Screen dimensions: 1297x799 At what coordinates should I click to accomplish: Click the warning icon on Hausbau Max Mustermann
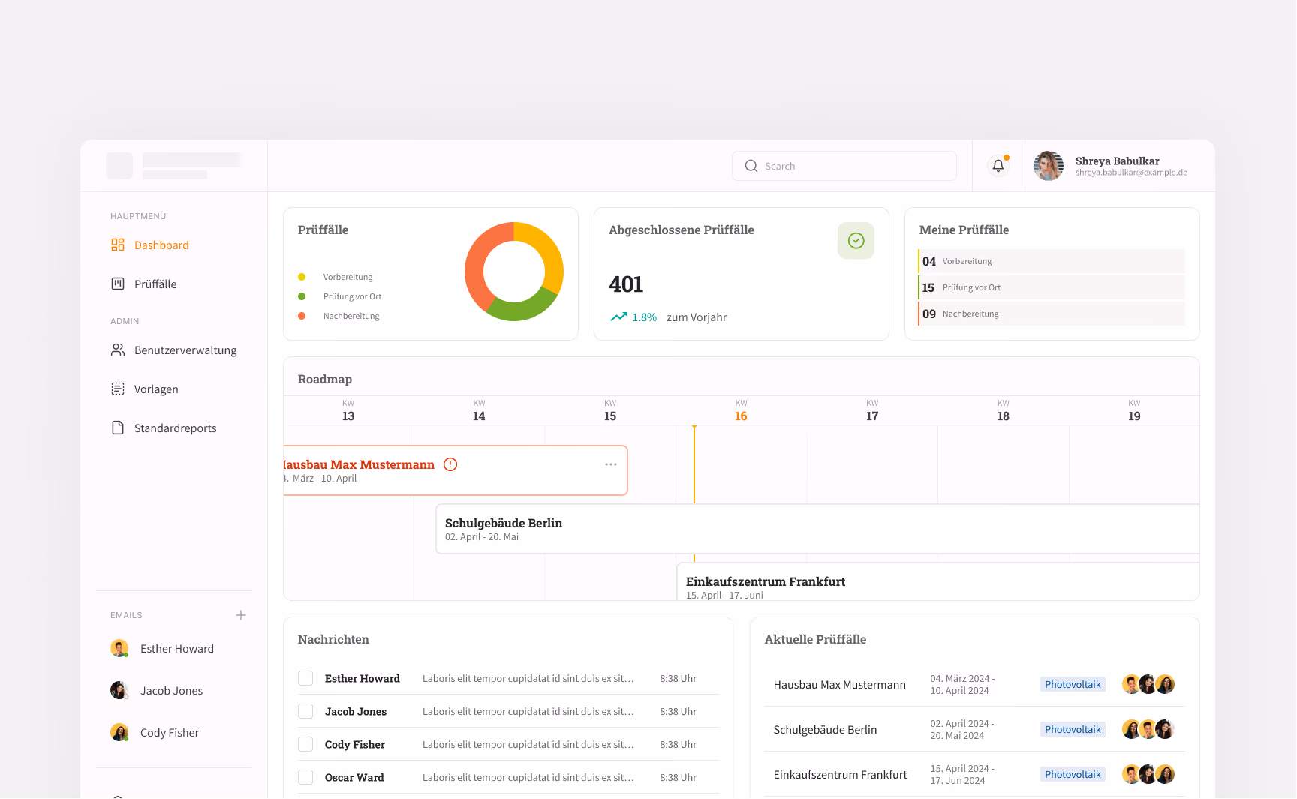coord(450,464)
